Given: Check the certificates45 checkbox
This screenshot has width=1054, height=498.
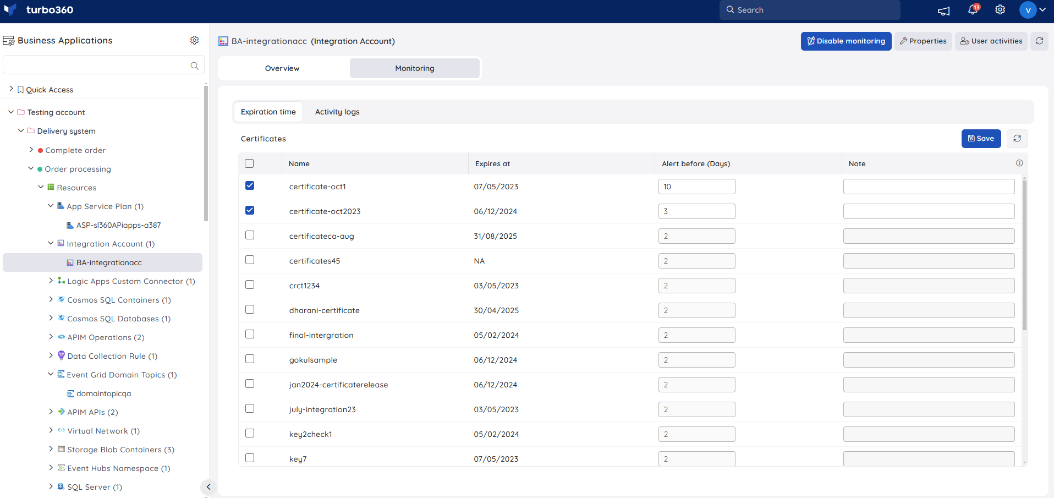Looking at the screenshot, I should tap(250, 260).
